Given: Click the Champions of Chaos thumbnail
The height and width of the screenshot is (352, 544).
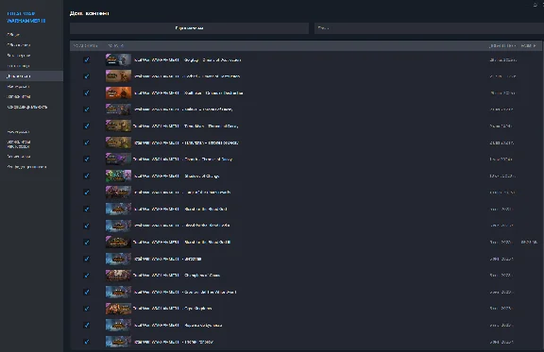Looking at the screenshot, I should pyautogui.click(x=118, y=276).
